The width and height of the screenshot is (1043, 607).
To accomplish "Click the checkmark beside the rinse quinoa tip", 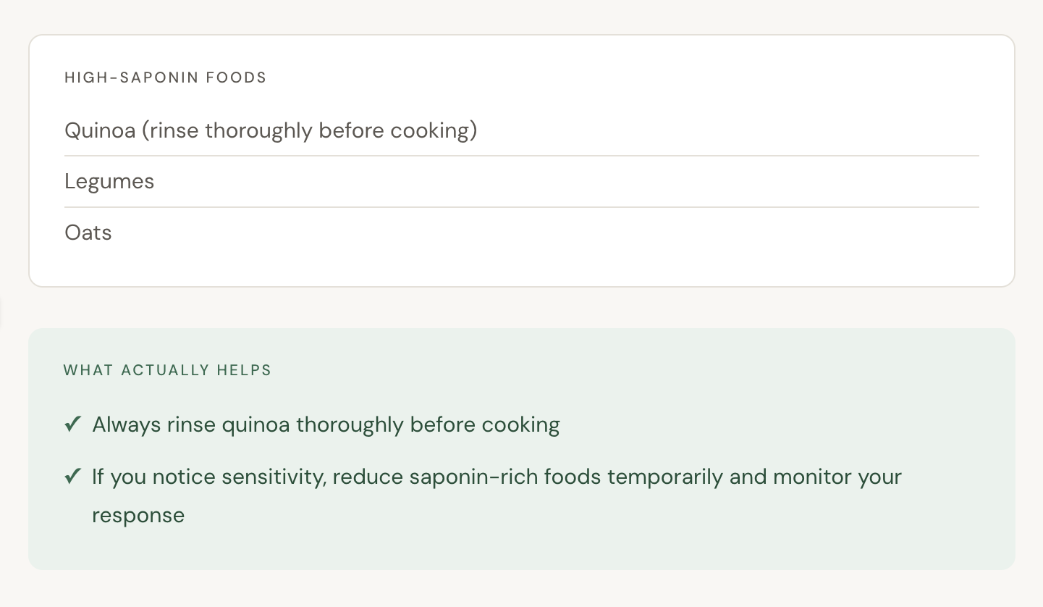I will coord(72,424).
